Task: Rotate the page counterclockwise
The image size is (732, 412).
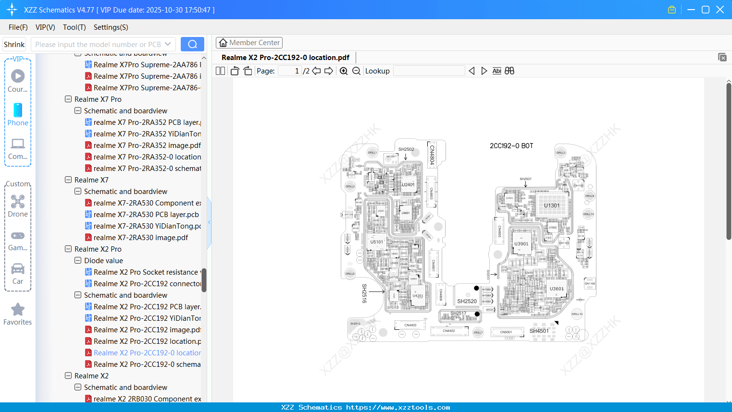Action: [x=235, y=71]
